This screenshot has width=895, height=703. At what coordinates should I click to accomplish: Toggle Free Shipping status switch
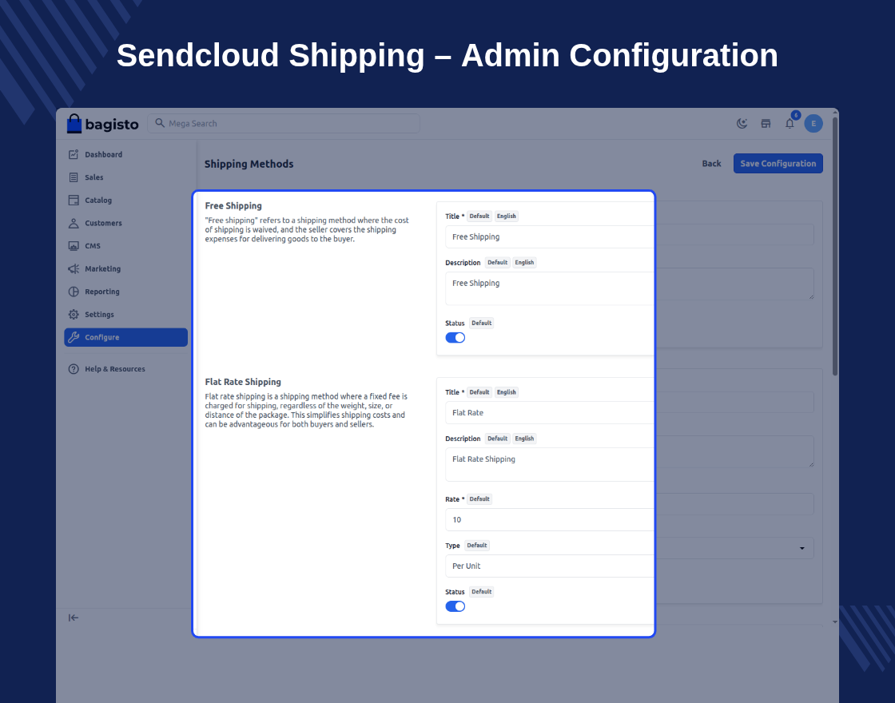455,338
